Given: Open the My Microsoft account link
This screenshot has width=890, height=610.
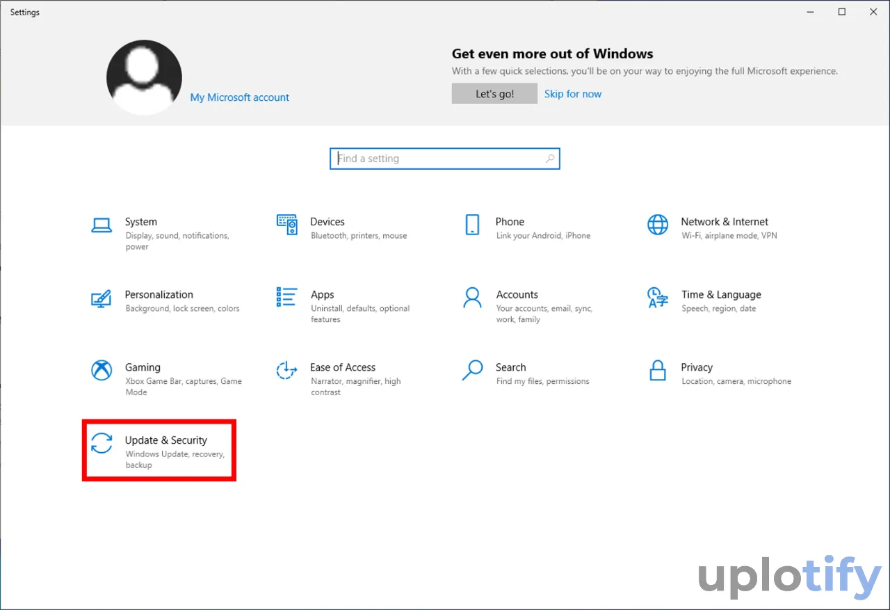Looking at the screenshot, I should click(240, 97).
